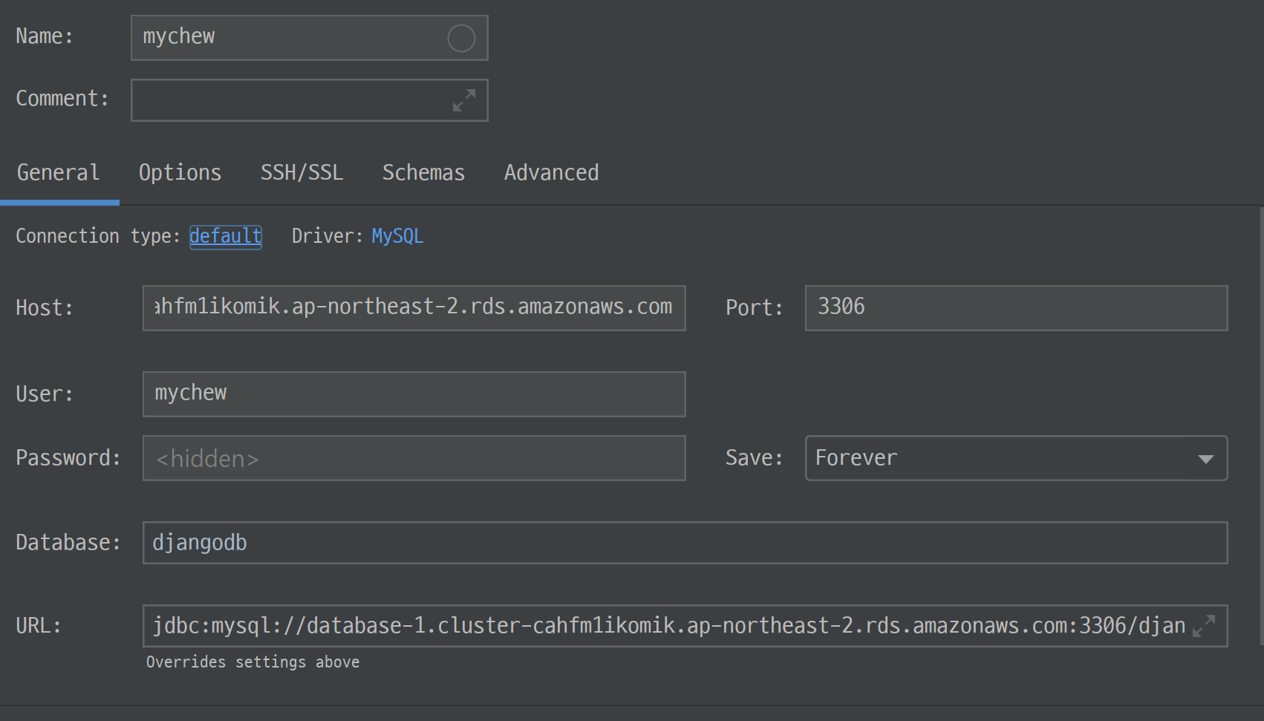The height and width of the screenshot is (721, 1264).
Task: Click the 'Overrides settings above' hint text
Action: [x=253, y=662]
